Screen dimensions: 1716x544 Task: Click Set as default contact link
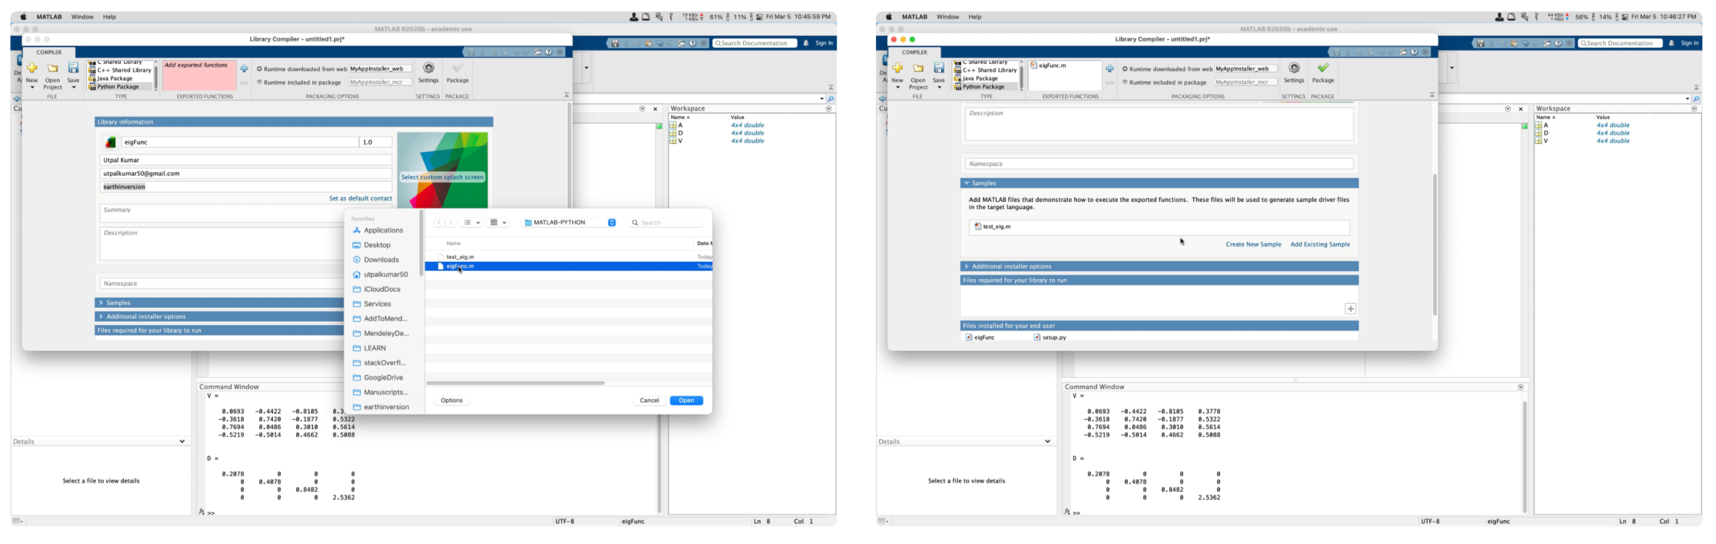[360, 198]
